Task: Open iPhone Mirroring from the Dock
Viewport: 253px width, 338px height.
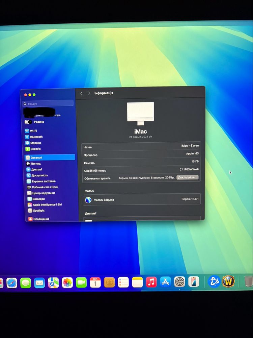Action: pyautogui.click(x=194, y=282)
